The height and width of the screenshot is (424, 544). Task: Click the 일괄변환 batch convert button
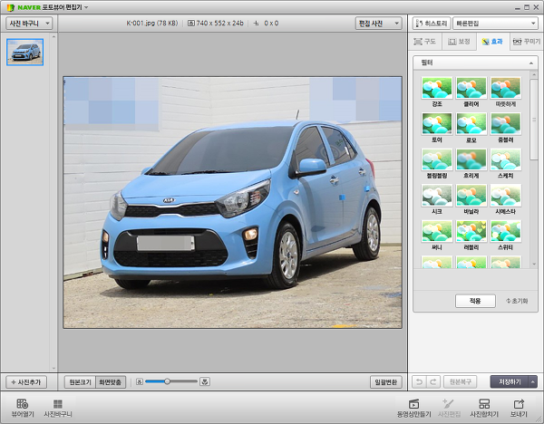tap(386, 382)
